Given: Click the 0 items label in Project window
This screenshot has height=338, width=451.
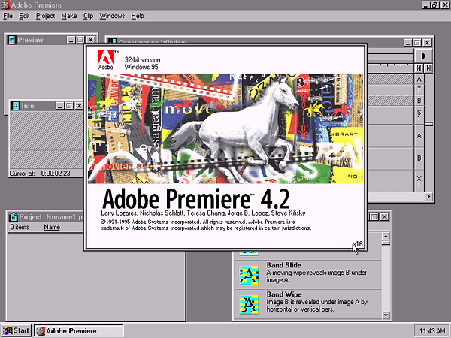Looking at the screenshot, I should [20, 227].
